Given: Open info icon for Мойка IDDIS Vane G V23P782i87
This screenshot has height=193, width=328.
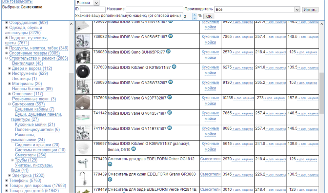Looking at the screenshot, I should tap(170, 97).
